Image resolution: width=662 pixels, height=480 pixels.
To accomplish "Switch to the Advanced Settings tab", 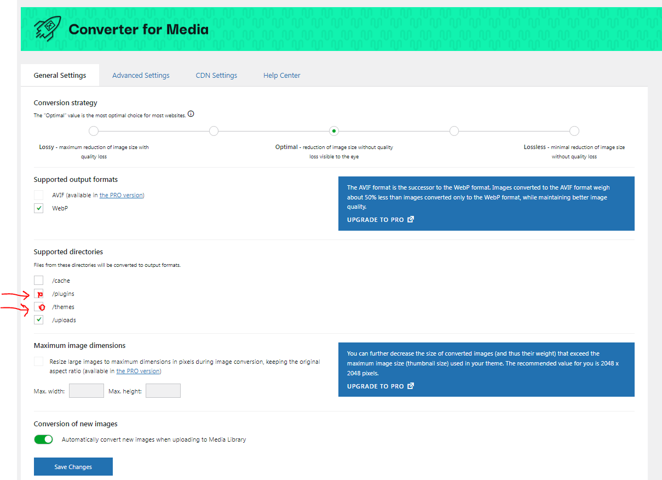I will tap(141, 75).
